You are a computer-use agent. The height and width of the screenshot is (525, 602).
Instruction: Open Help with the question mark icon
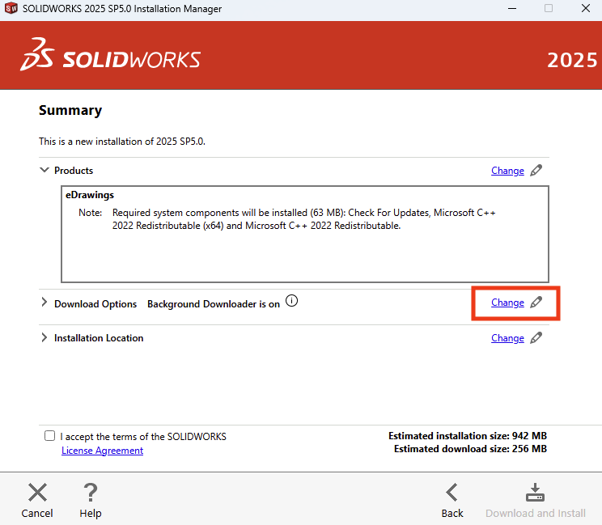click(91, 493)
